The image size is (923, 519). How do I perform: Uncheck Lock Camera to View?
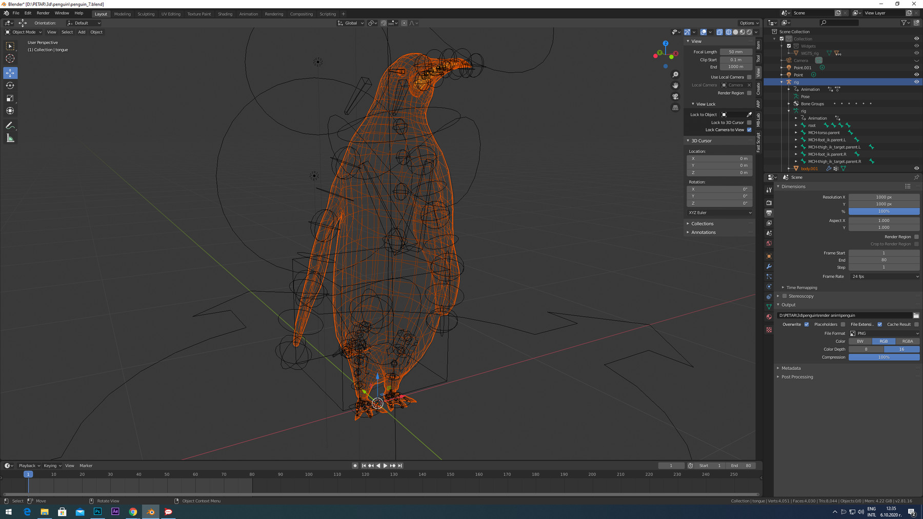tap(749, 130)
